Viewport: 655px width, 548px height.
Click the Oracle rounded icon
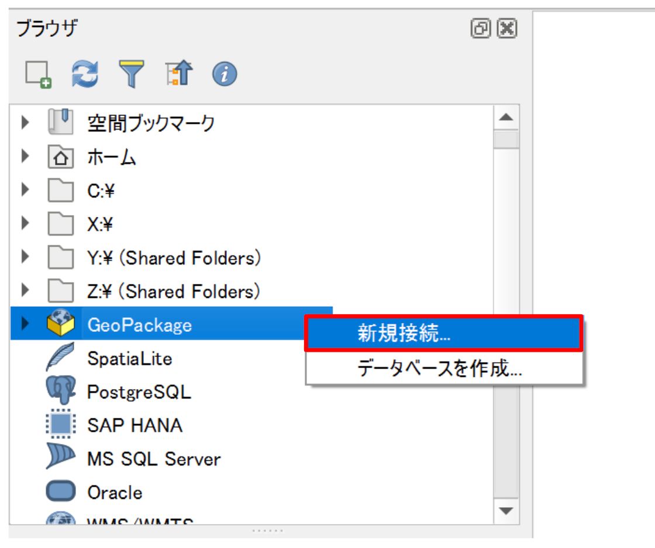point(61,491)
